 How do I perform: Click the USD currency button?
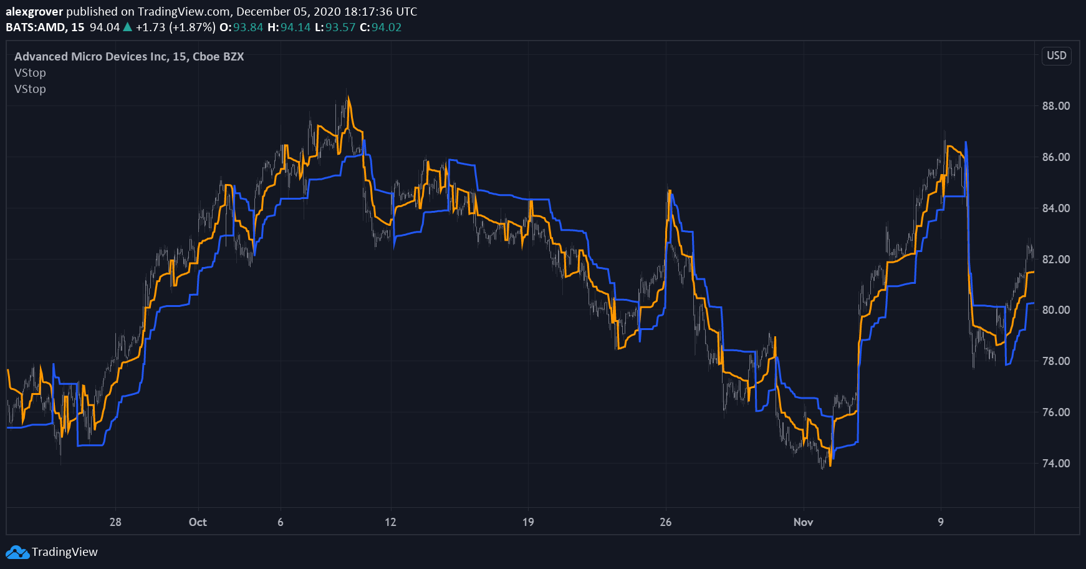click(1057, 56)
